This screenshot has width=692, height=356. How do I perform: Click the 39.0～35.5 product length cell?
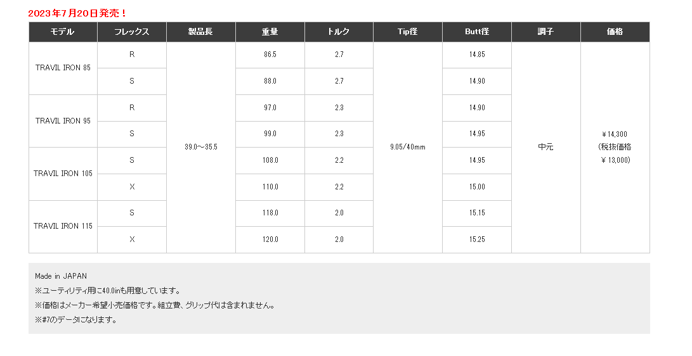pyautogui.click(x=201, y=147)
